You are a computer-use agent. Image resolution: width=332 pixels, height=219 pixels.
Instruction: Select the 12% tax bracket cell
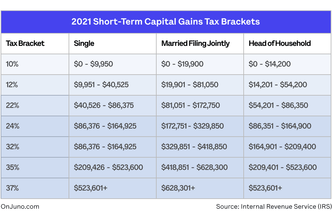[12, 85]
